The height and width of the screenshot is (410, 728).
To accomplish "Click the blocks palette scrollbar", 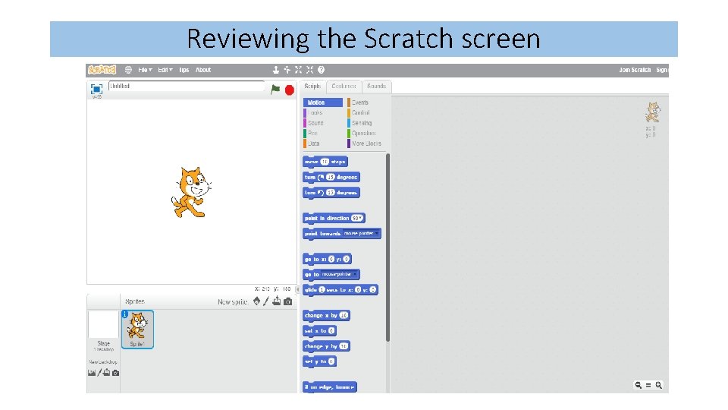I will click(x=388, y=248).
